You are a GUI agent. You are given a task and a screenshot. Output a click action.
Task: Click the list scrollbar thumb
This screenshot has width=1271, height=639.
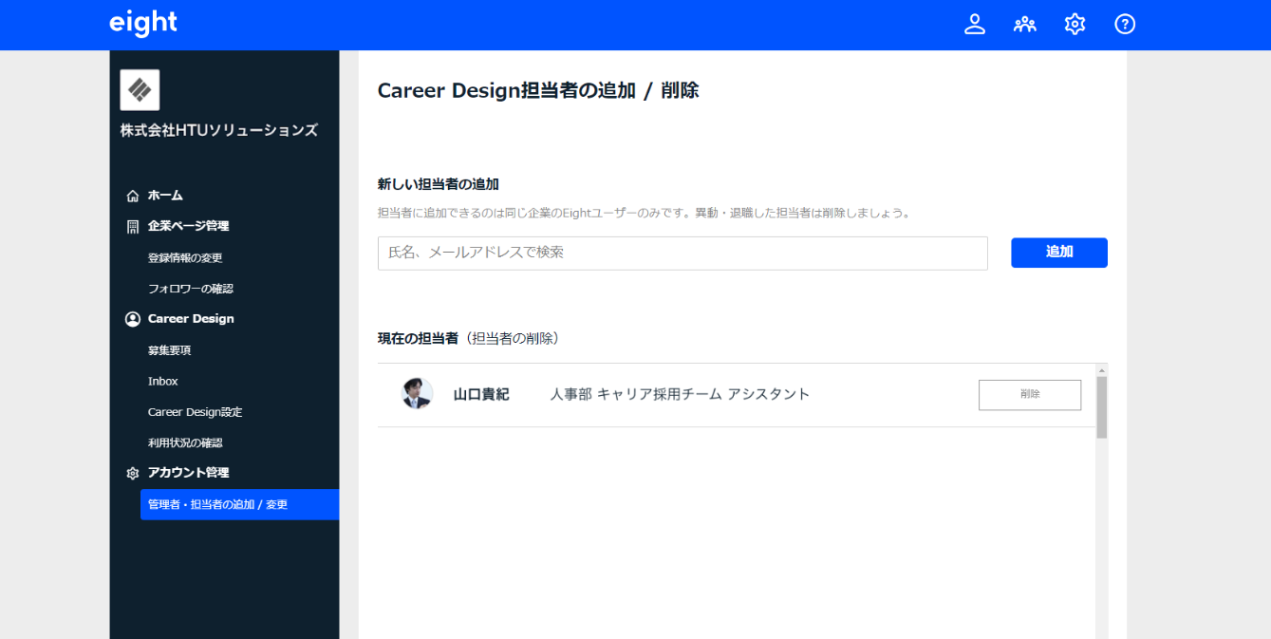point(1102,408)
